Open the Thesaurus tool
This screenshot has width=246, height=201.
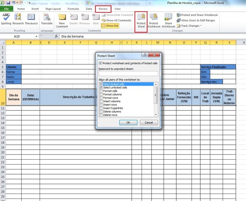31,19
